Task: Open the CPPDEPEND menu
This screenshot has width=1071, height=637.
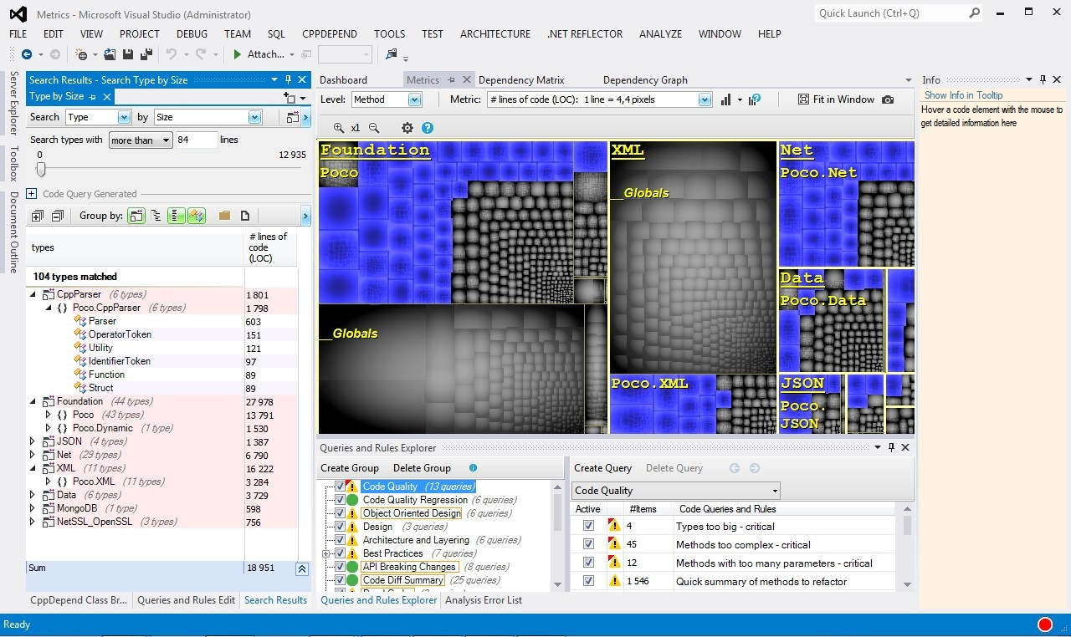Action: pos(329,34)
